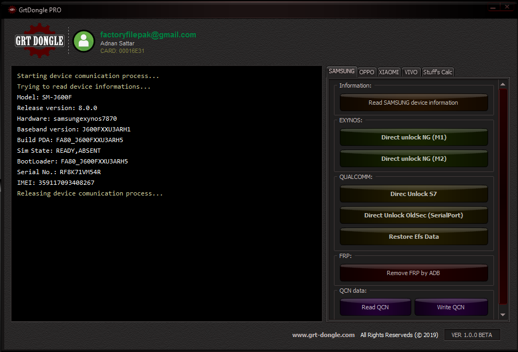Click Direct unlock NG (M1) button
Image resolution: width=518 pixels, height=352 pixels.
pyautogui.click(x=413, y=137)
